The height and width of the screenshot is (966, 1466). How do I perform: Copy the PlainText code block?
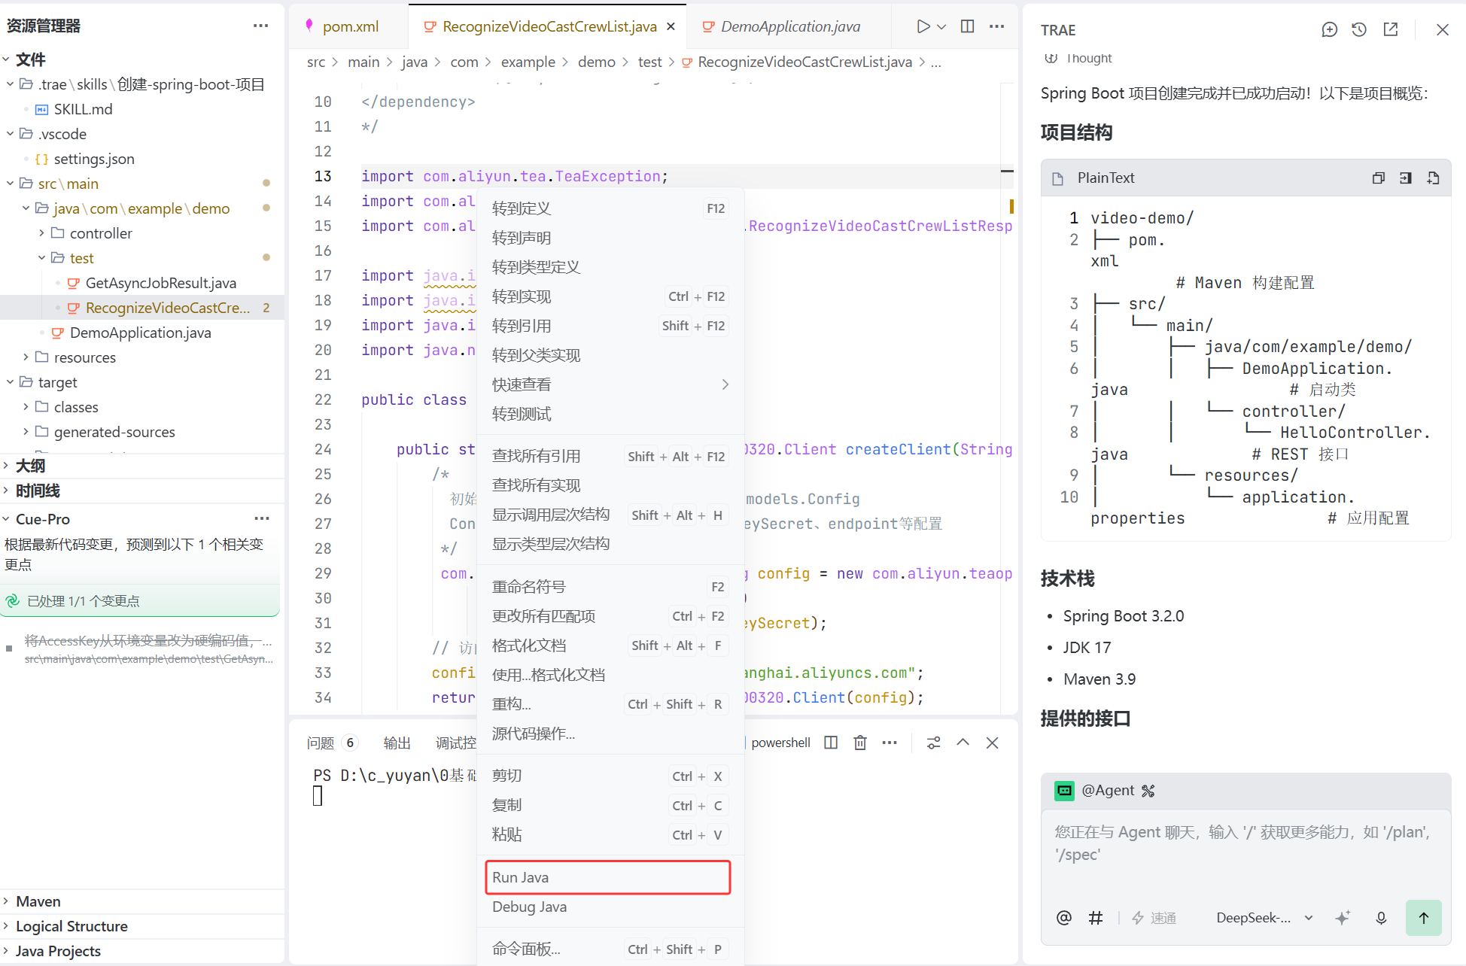1379,178
